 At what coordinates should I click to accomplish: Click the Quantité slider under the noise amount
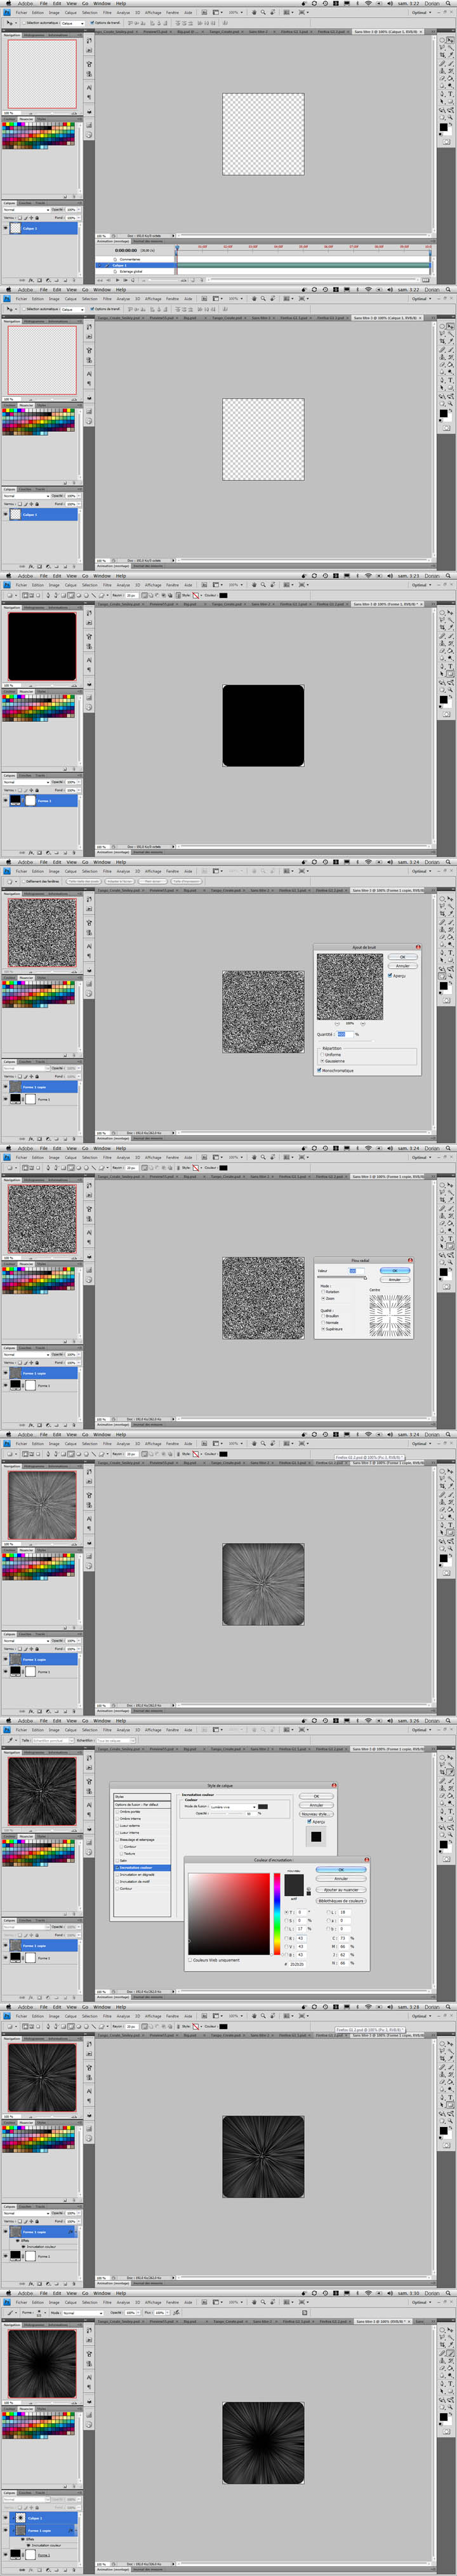tap(347, 1041)
